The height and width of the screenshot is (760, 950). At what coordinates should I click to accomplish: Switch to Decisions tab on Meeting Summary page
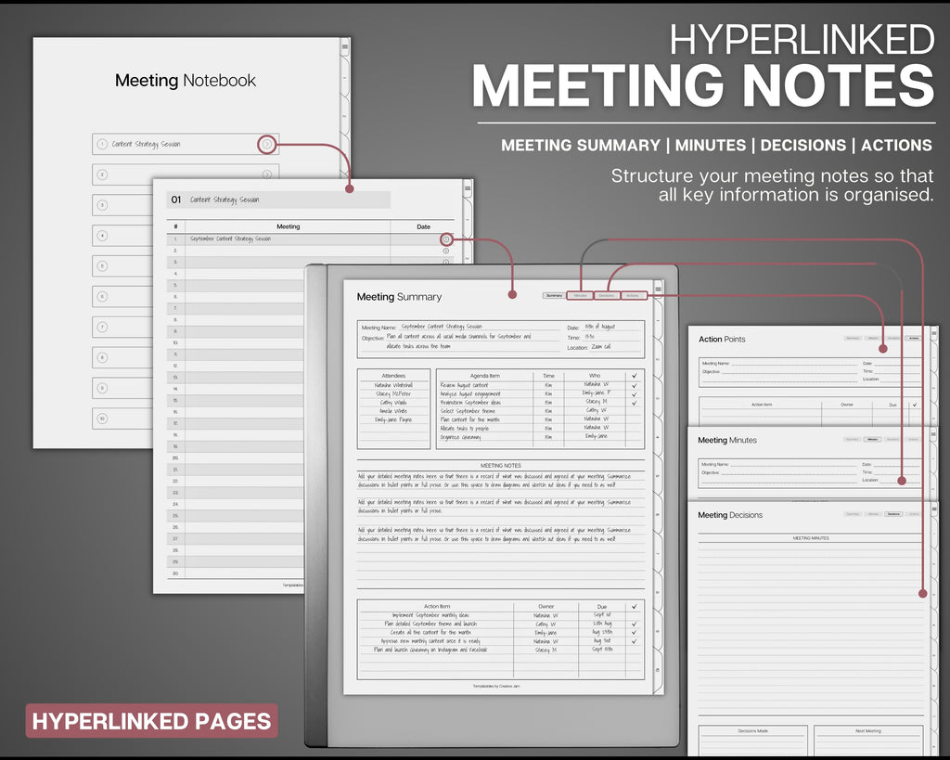point(607,296)
